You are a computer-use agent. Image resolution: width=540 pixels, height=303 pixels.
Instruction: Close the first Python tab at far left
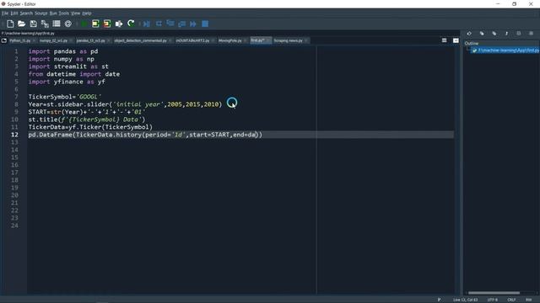point(34,40)
